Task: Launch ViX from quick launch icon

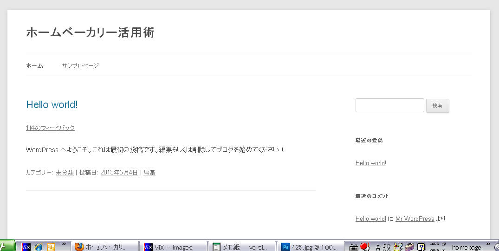Action: tap(26, 247)
